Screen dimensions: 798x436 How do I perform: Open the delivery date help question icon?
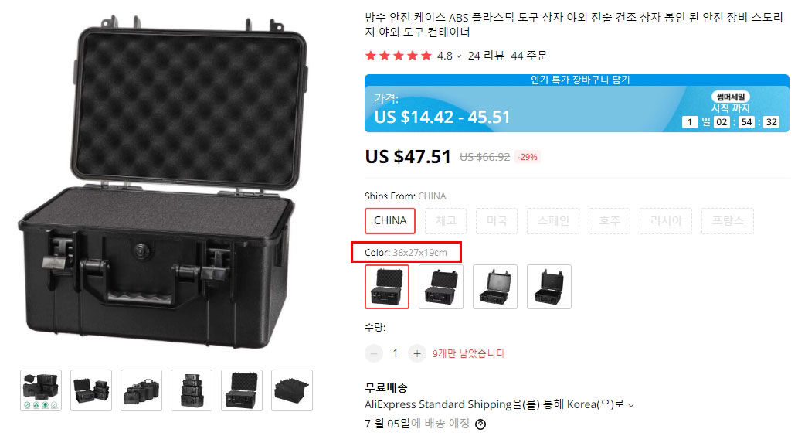pos(480,424)
